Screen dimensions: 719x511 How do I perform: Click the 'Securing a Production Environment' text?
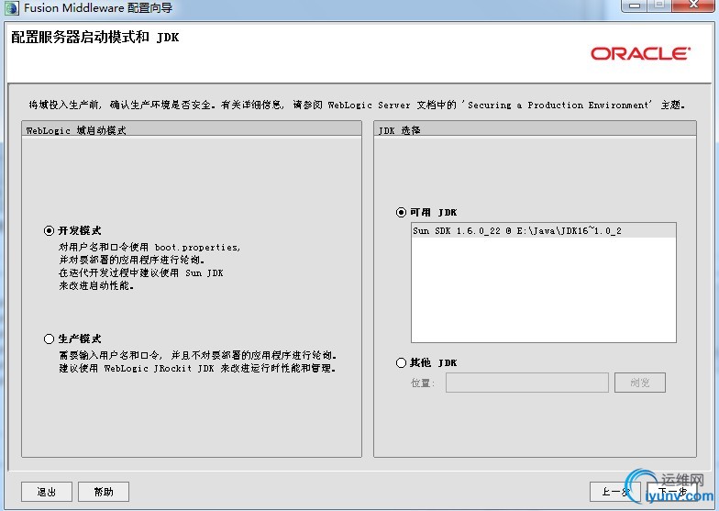[559, 105]
